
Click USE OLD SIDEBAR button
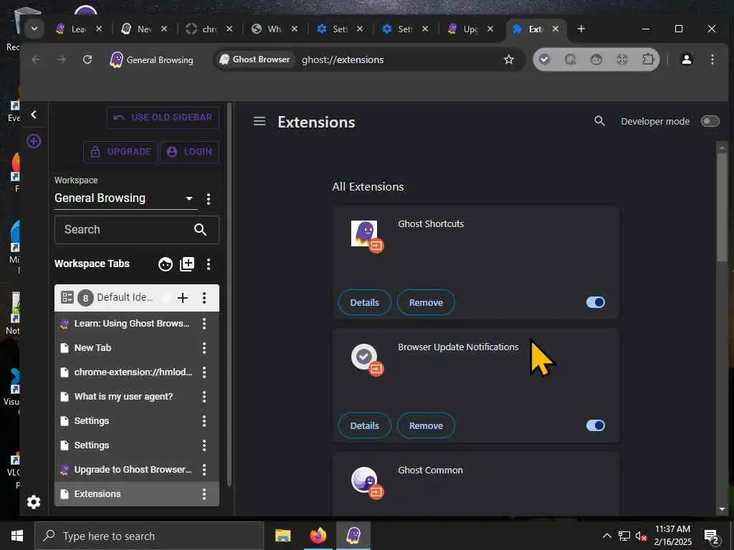(x=163, y=117)
